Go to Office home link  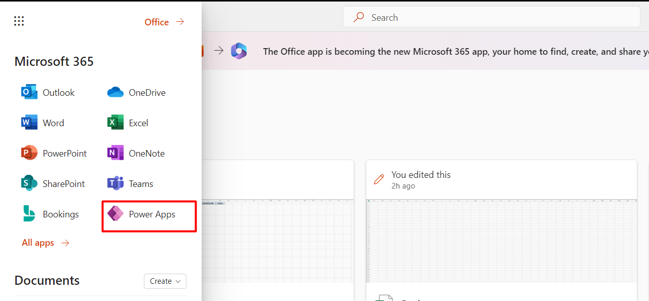tap(164, 22)
